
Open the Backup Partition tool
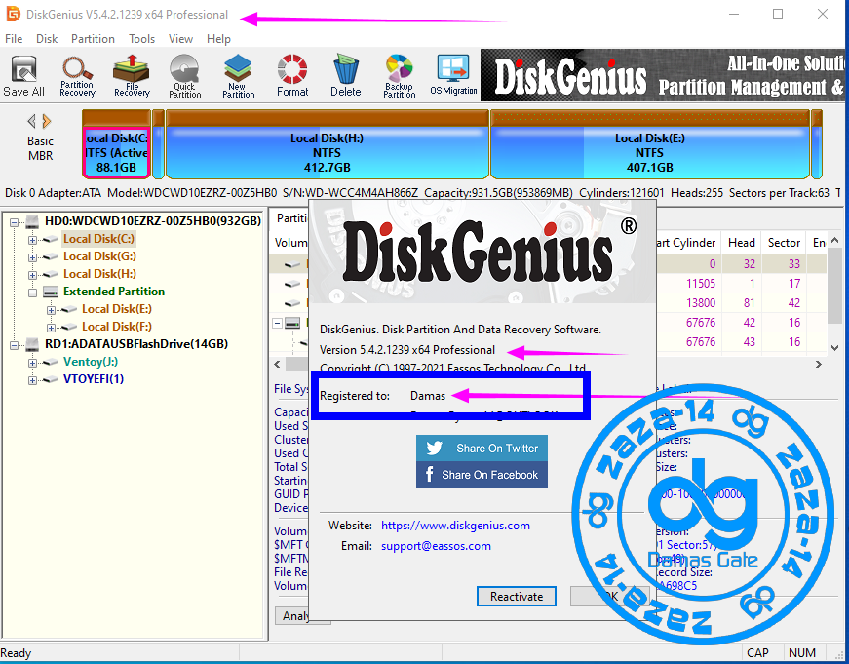tap(399, 76)
